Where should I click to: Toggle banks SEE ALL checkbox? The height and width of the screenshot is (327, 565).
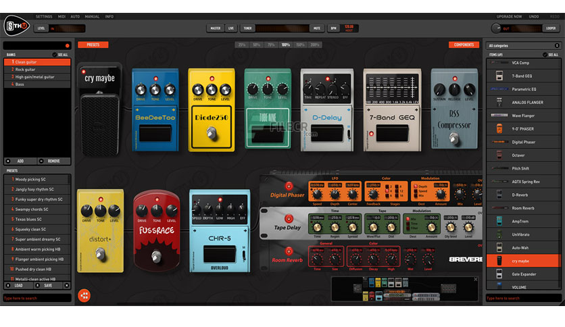pos(55,55)
